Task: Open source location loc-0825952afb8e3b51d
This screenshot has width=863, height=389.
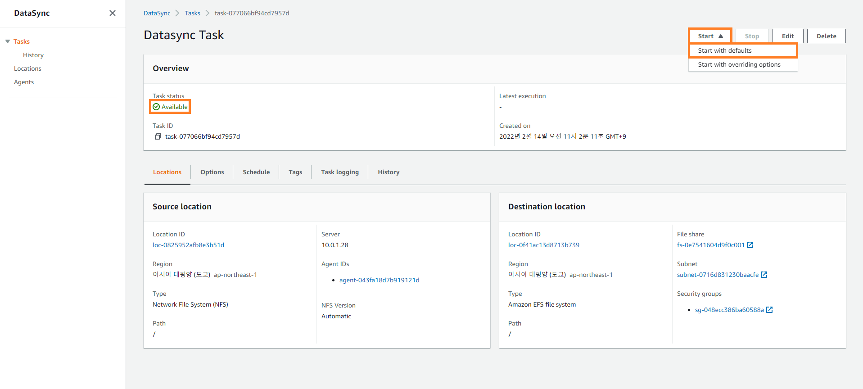Action: 188,245
